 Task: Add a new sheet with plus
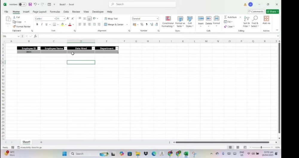pos(41,142)
